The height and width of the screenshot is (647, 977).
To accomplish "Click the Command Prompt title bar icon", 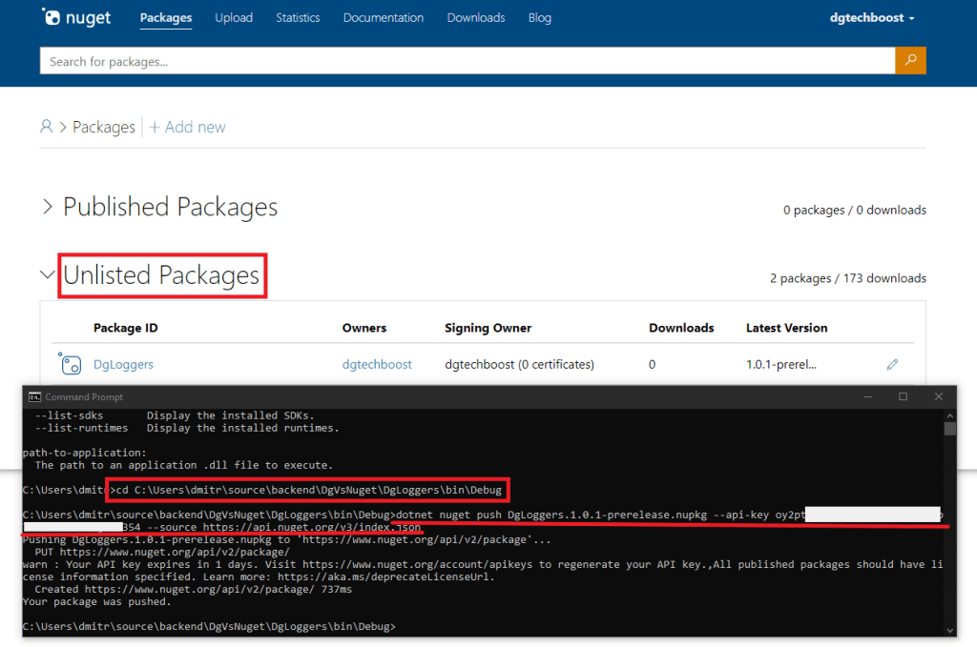I will pyautogui.click(x=34, y=396).
